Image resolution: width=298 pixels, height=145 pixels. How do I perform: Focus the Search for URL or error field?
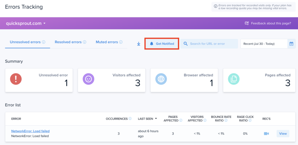[x=209, y=44]
